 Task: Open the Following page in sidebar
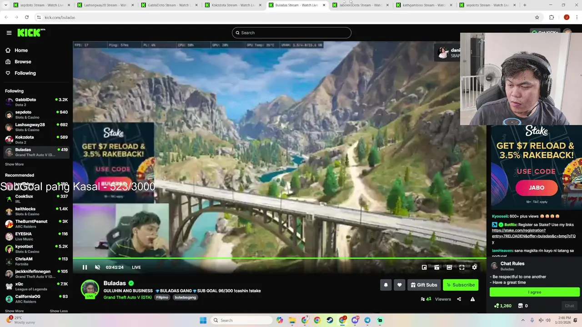click(x=25, y=73)
